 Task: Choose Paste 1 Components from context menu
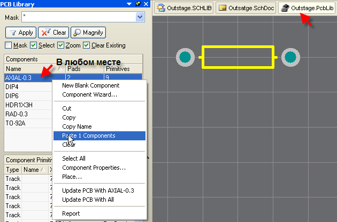pyautogui.click(x=89, y=136)
